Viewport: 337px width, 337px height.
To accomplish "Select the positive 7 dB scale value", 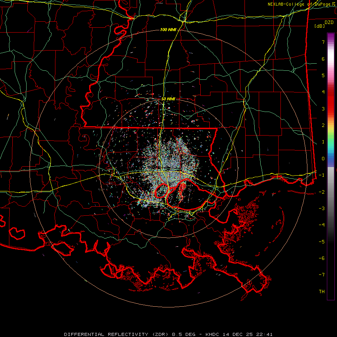I will tap(323, 42).
